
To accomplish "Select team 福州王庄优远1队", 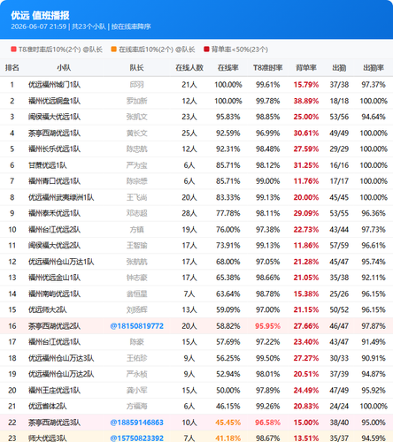I will point(54,390).
